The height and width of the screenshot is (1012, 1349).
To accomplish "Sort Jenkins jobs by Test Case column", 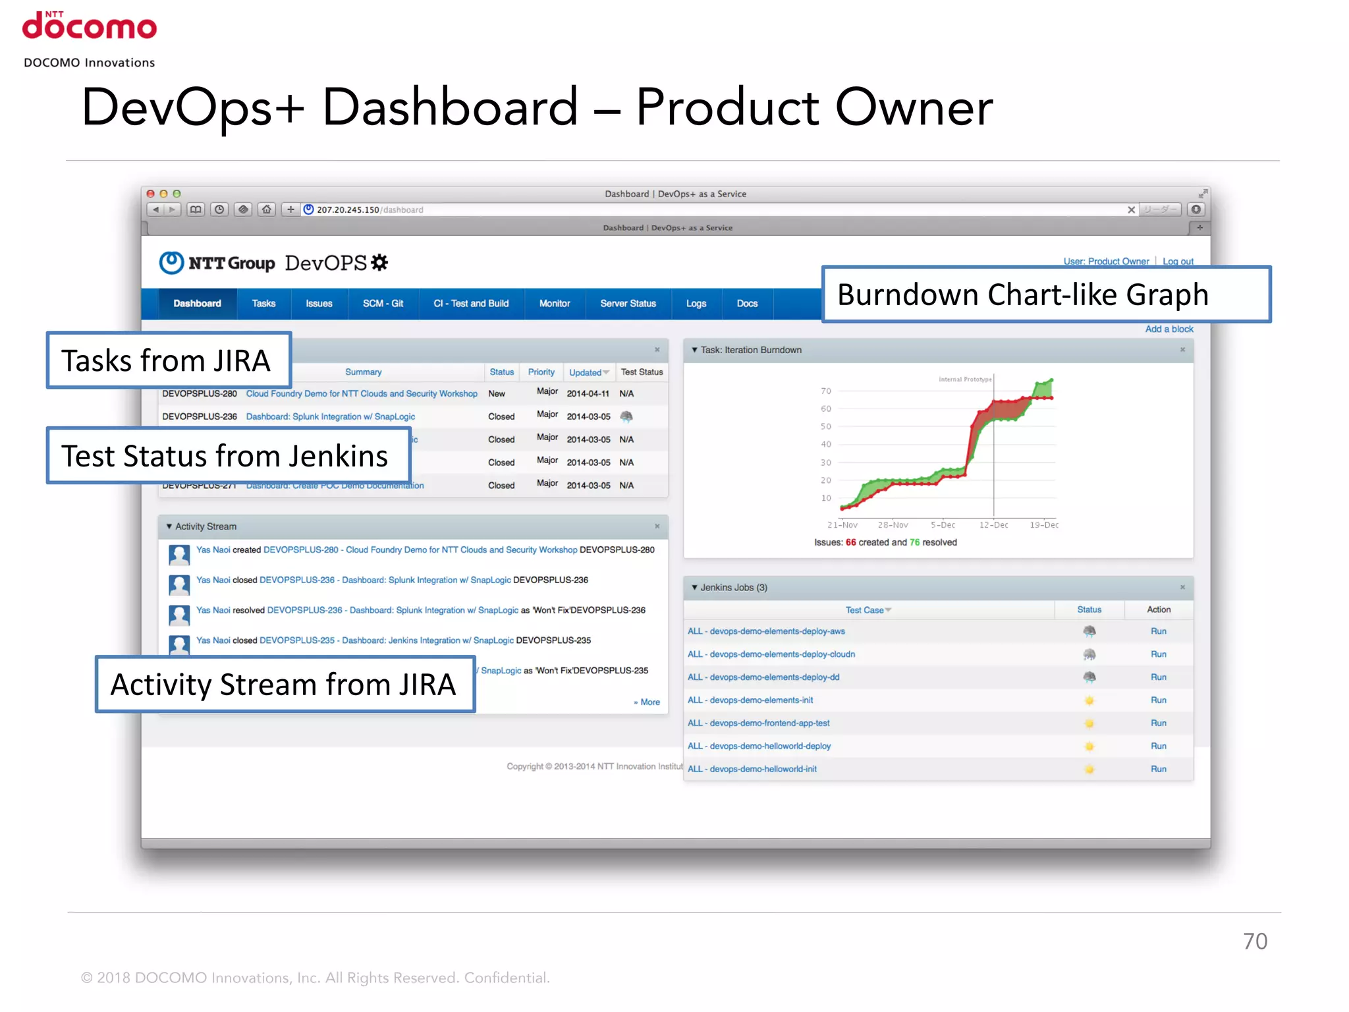I will [868, 610].
